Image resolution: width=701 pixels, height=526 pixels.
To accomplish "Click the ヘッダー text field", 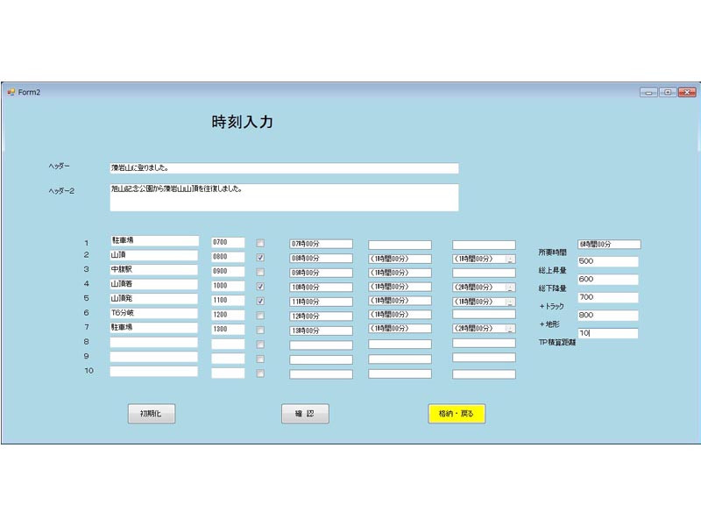I will [x=283, y=168].
